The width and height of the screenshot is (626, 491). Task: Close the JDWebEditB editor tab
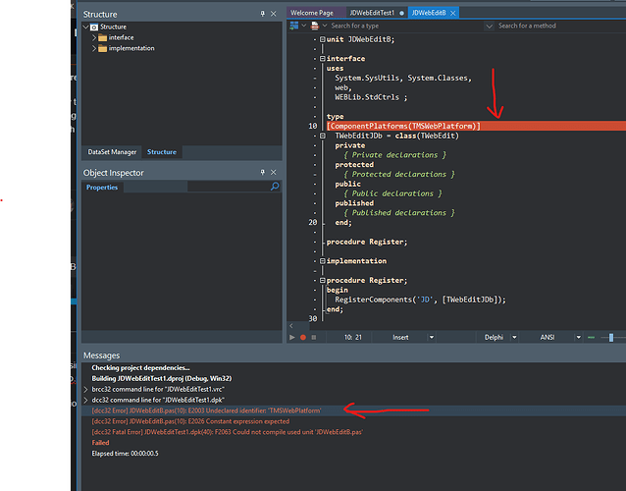(x=452, y=13)
